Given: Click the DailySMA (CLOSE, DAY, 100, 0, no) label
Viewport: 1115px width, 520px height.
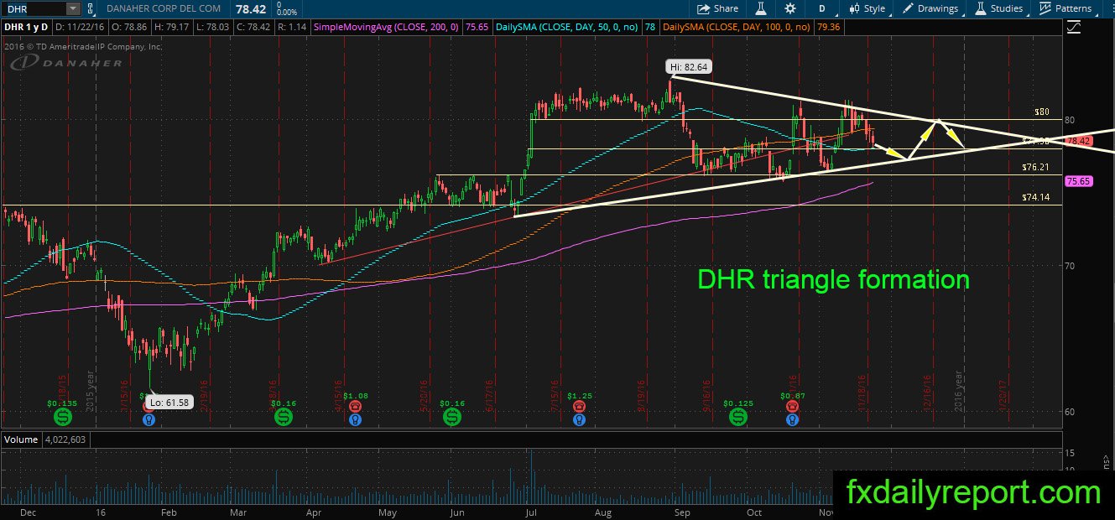Looking at the screenshot, I should click(x=737, y=27).
